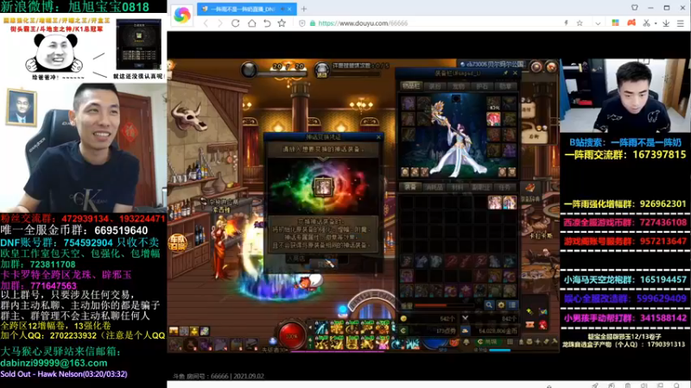Click the inventory weight bar

point(445,305)
